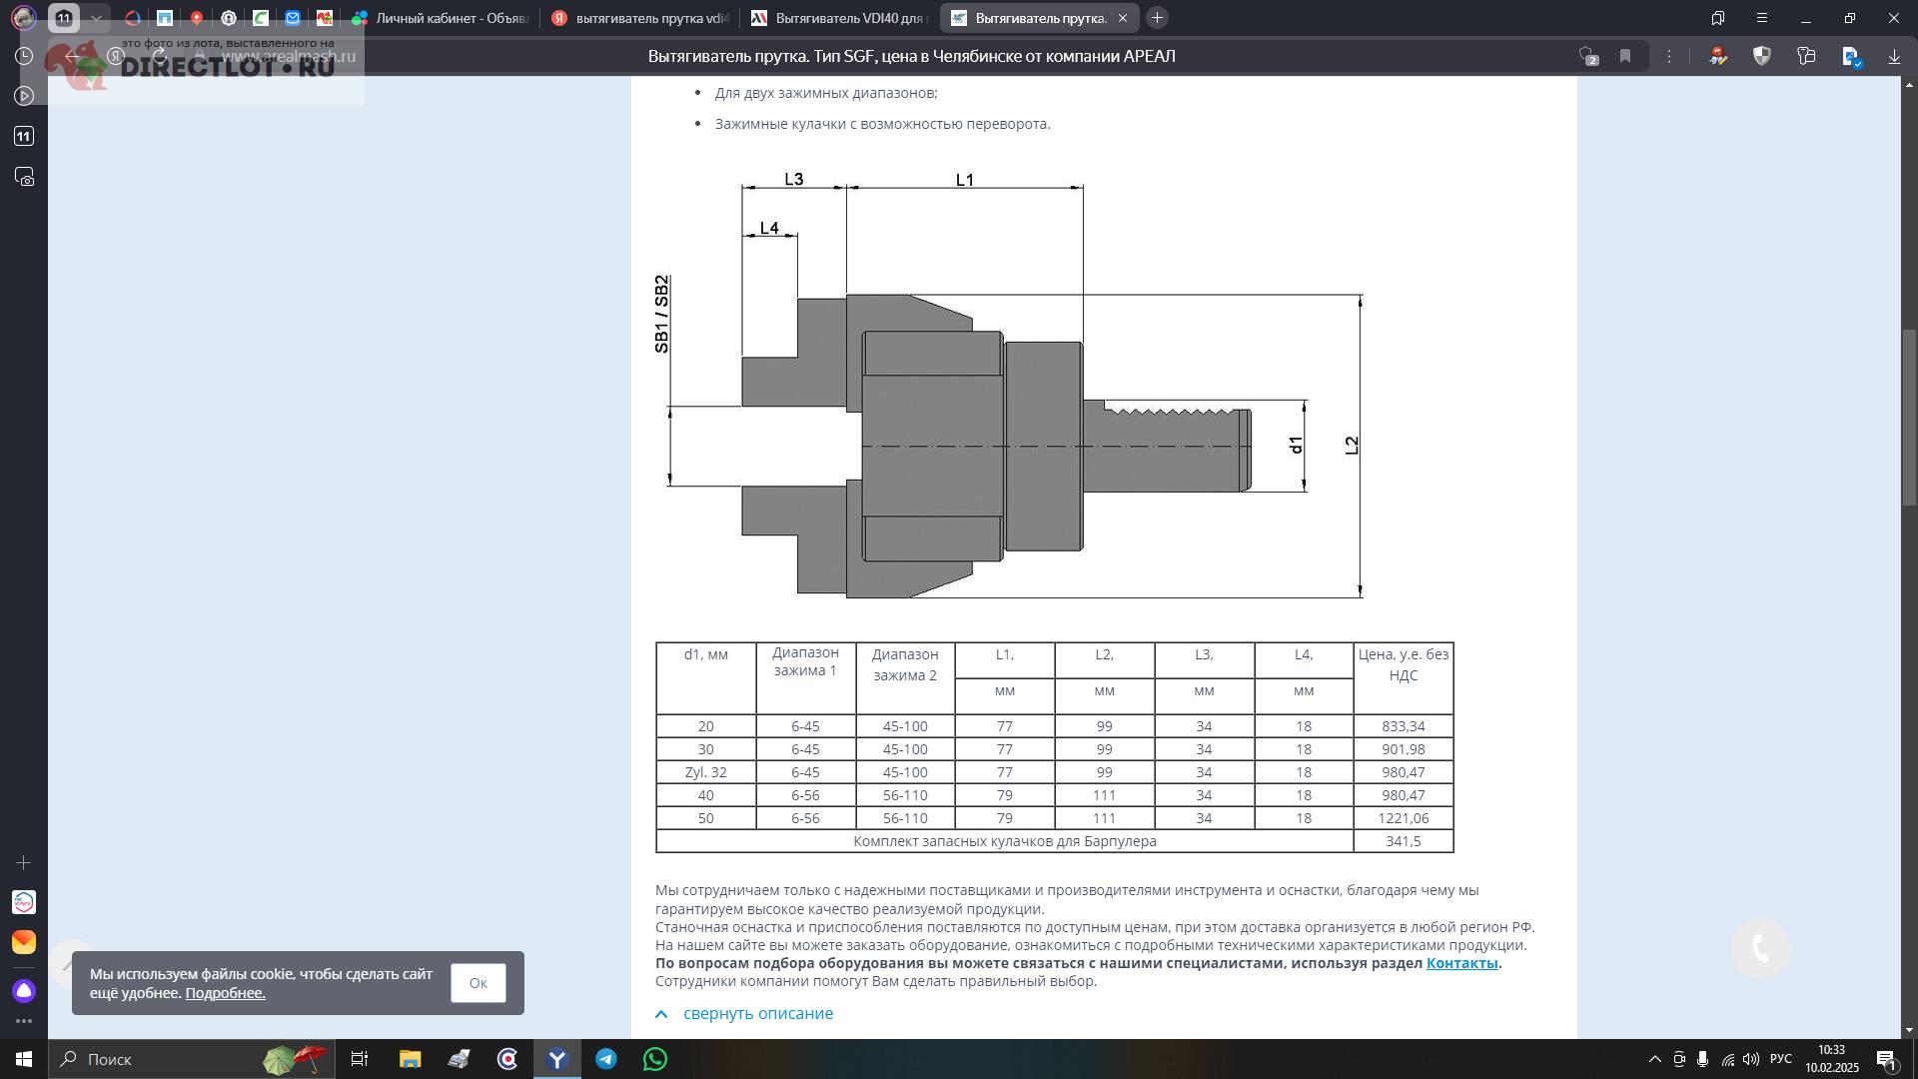Open Windows Task View
This screenshot has height=1079, width=1918.
(x=360, y=1059)
